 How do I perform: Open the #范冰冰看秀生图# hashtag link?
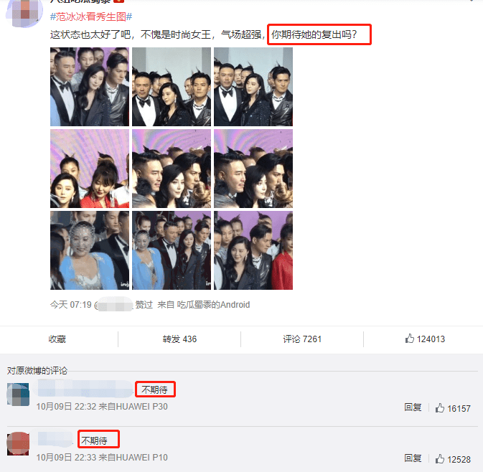(x=91, y=16)
